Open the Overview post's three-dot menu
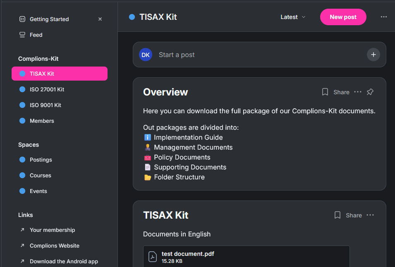Image resolution: width=395 pixels, height=267 pixels. pos(358,92)
